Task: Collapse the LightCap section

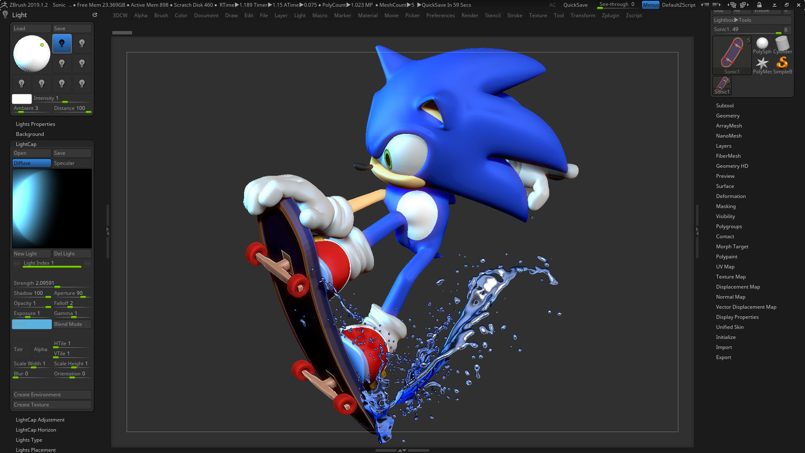Action: click(26, 144)
